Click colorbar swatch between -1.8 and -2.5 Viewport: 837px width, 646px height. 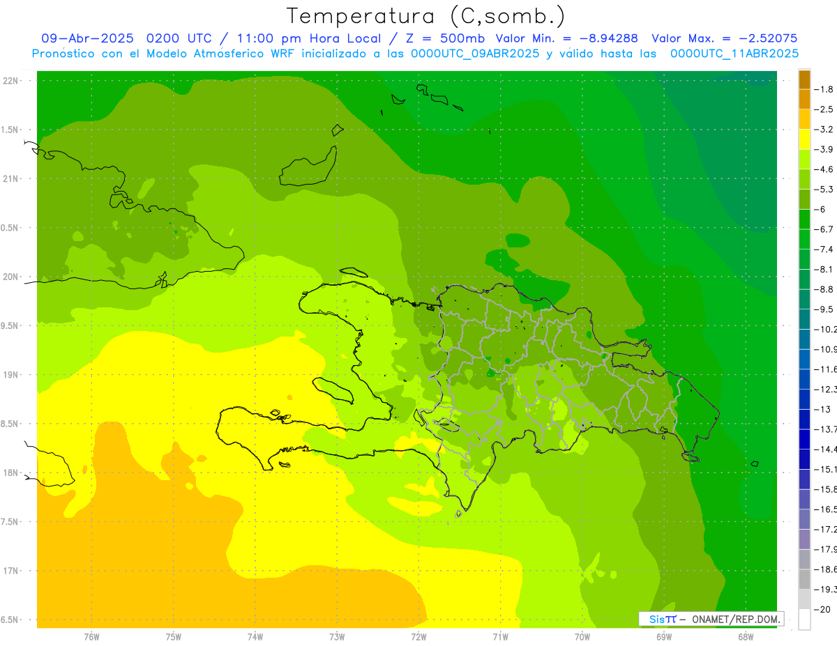click(804, 100)
